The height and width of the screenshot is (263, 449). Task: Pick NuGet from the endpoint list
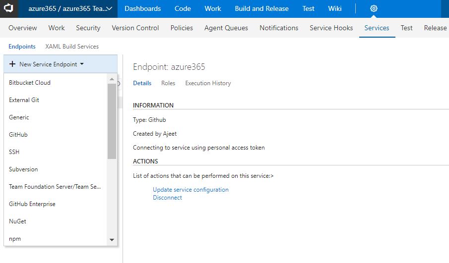pos(17,221)
